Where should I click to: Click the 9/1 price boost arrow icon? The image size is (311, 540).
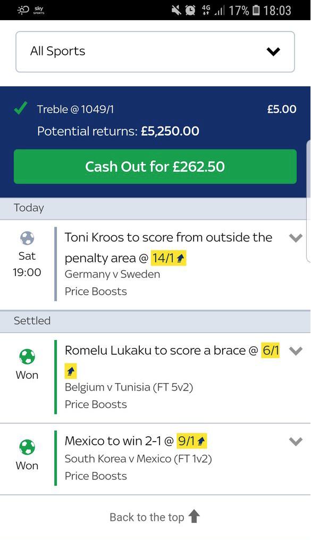201,441
